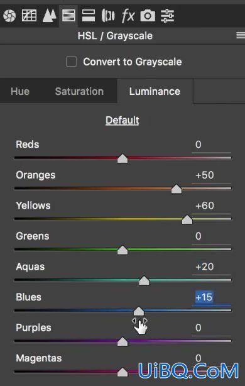Open the Presets sliders panel icon

168,16
